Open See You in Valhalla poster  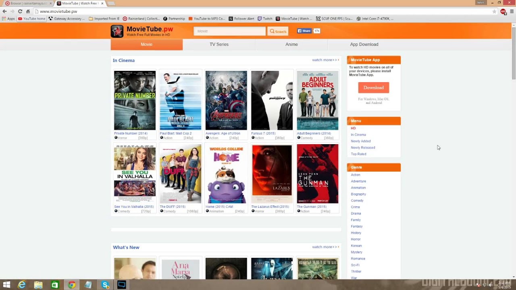pos(135,174)
